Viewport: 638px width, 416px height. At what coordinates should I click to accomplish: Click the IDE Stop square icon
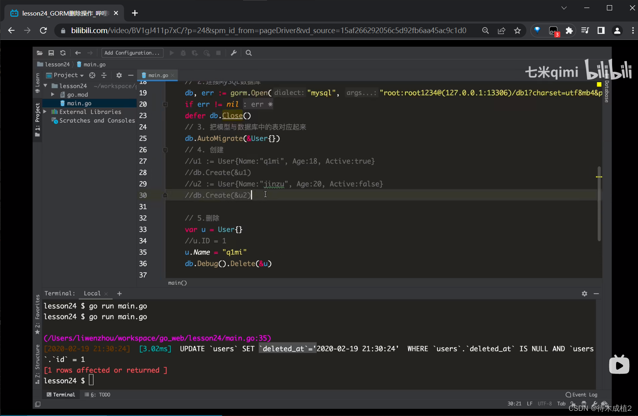(218, 53)
